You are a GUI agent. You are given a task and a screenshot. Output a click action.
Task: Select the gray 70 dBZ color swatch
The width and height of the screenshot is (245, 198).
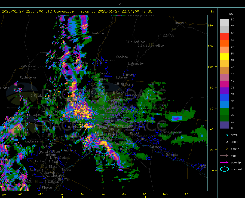tap(224, 29)
